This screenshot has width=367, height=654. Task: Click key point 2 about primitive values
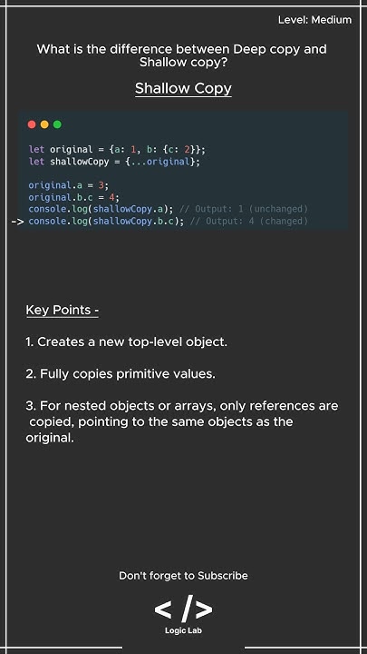pos(121,374)
